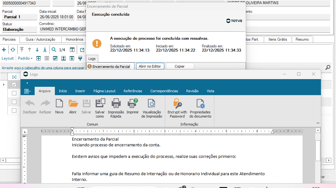Click the grid horizontal scroll right arrow
Viewport: 336px width, 188px height.
pos(329,160)
